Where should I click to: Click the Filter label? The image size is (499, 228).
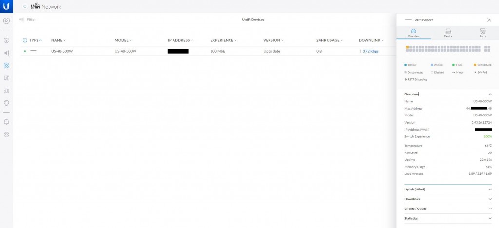coord(31,19)
